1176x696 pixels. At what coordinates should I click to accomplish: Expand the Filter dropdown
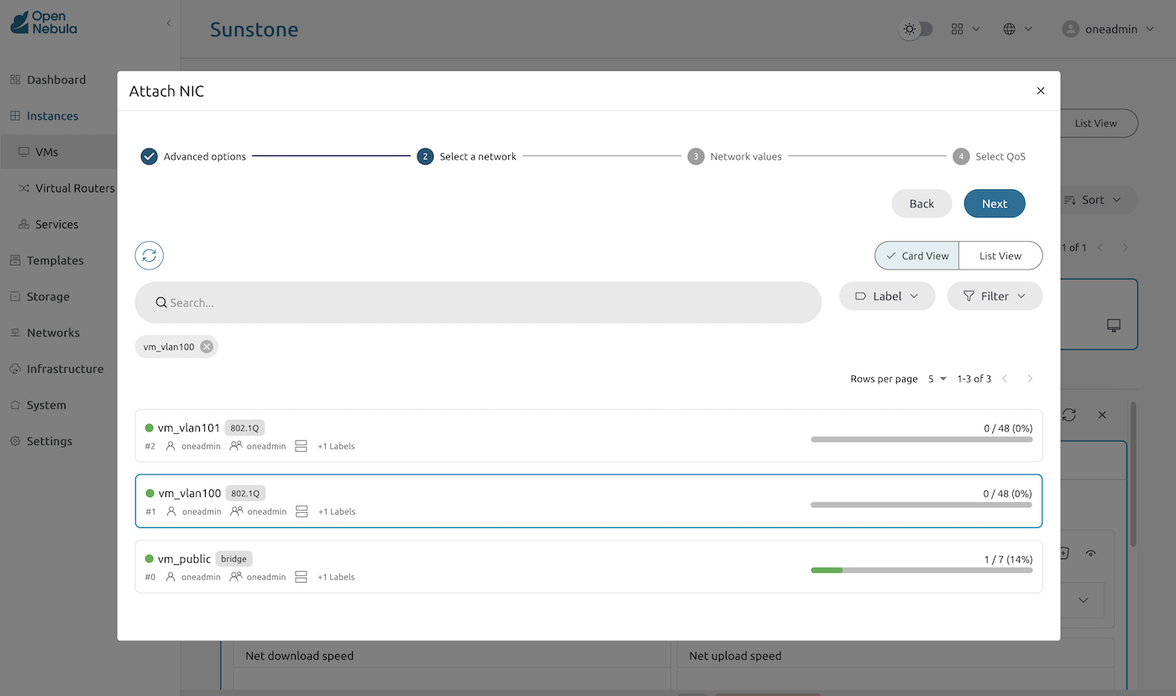click(995, 296)
